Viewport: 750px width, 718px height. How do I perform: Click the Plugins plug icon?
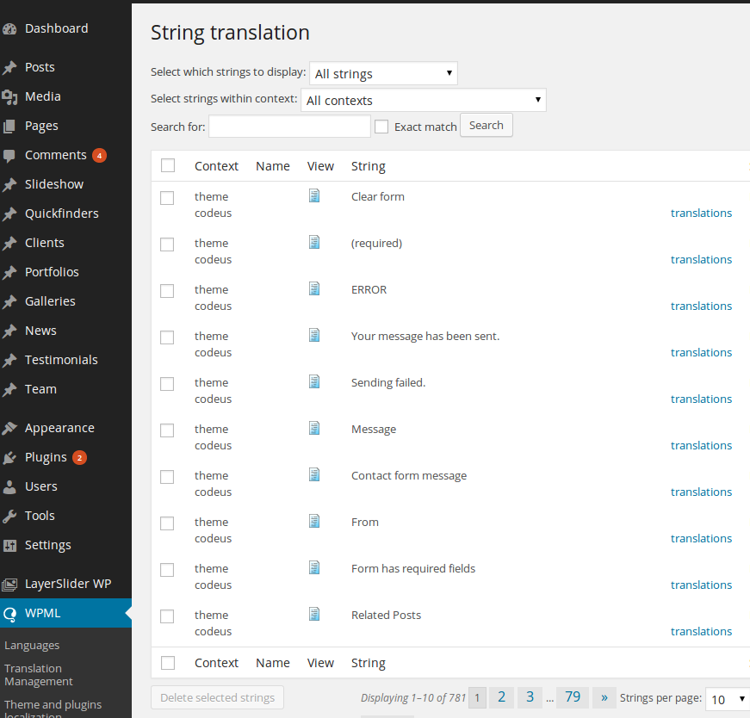pyautogui.click(x=9, y=458)
